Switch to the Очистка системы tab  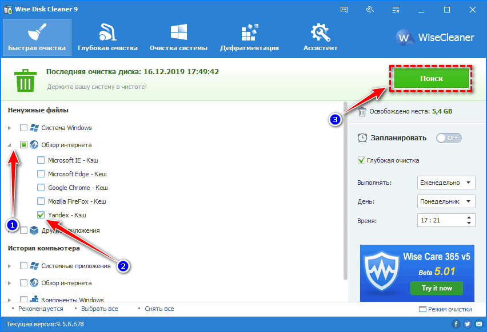(x=178, y=38)
